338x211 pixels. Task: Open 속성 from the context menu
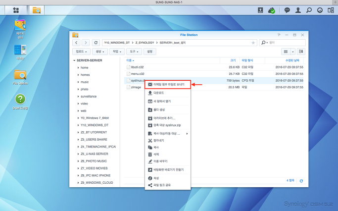point(168,178)
